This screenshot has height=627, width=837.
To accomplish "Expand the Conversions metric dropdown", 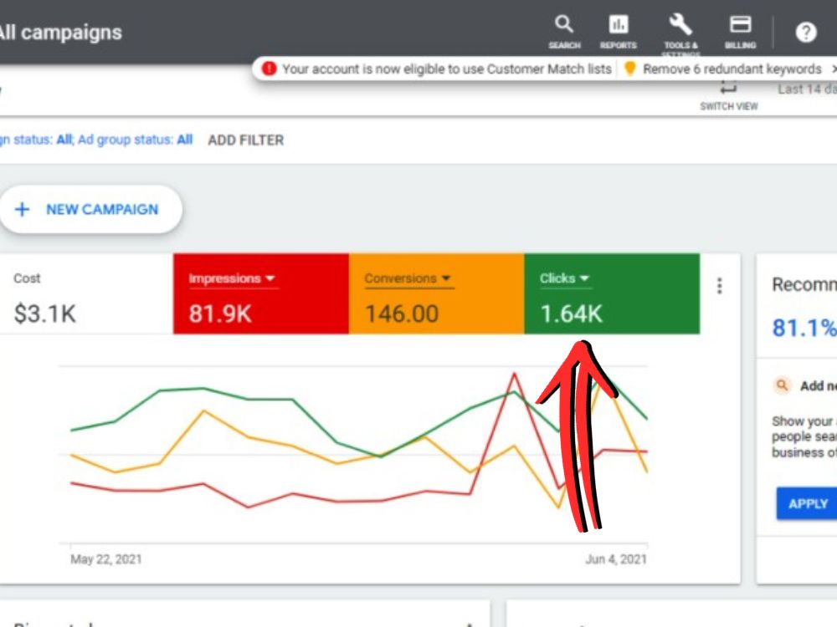I will pyautogui.click(x=446, y=278).
